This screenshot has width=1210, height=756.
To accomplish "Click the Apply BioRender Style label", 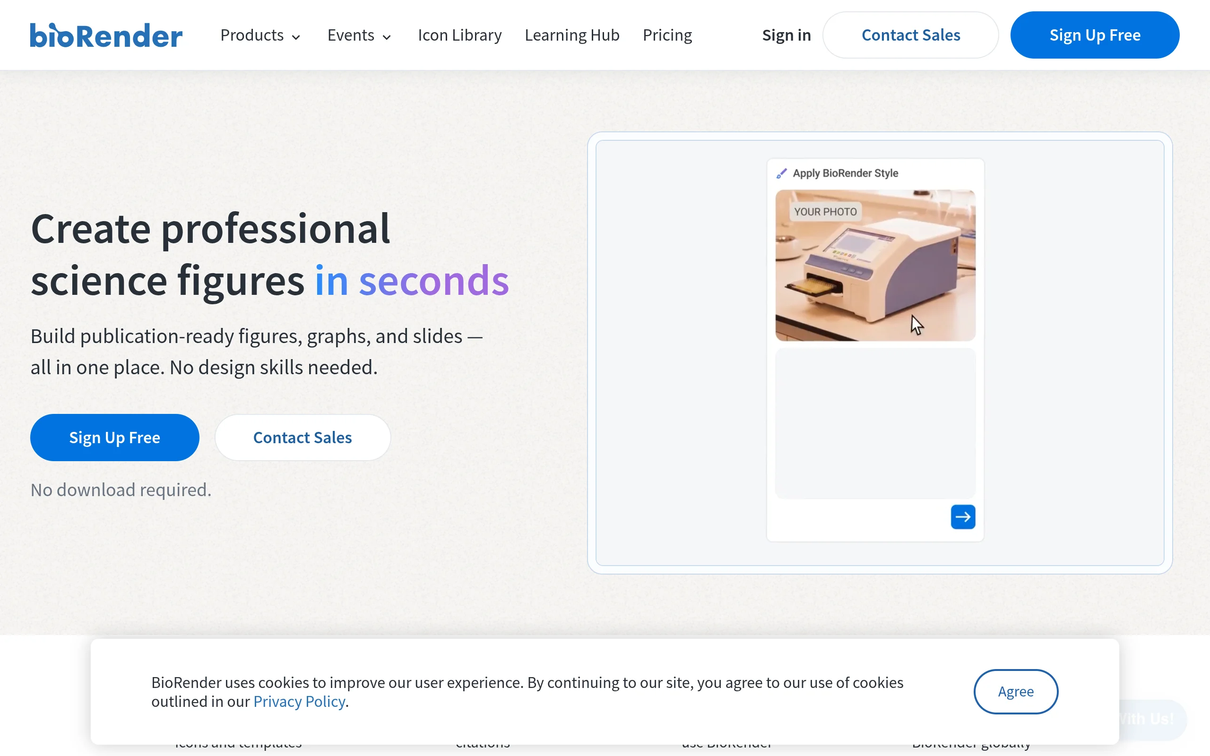I will click(x=845, y=173).
